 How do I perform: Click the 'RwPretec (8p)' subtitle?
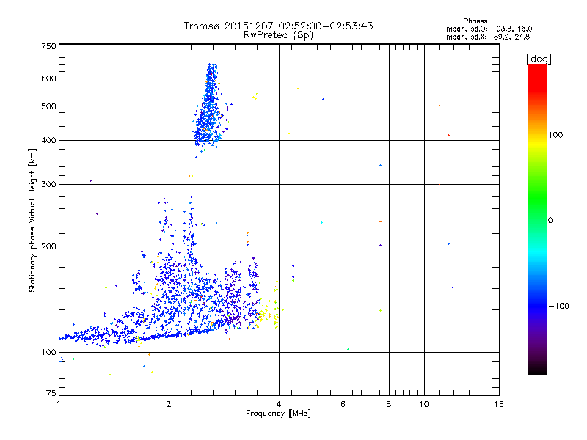pyautogui.click(x=278, y=35)
